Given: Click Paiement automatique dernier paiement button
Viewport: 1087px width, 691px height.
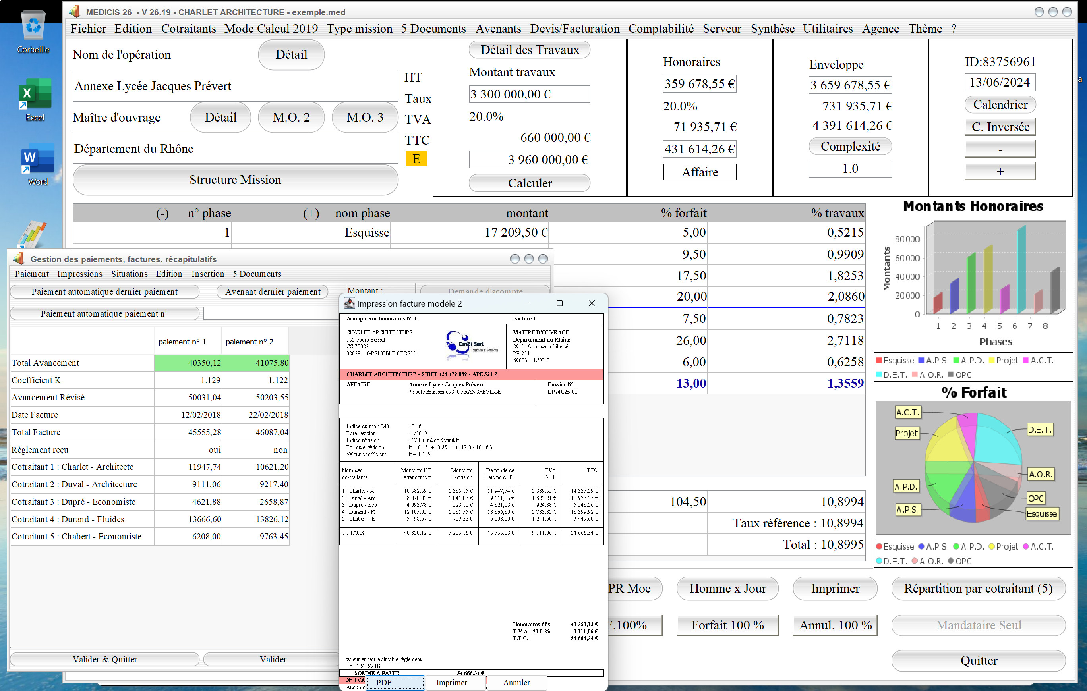Looking at the screenshot, I should (104, 291).
